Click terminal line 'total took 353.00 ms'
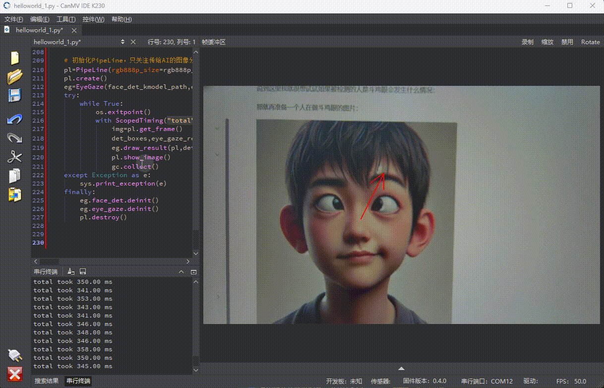604x388 pixels. click(73, 299)
